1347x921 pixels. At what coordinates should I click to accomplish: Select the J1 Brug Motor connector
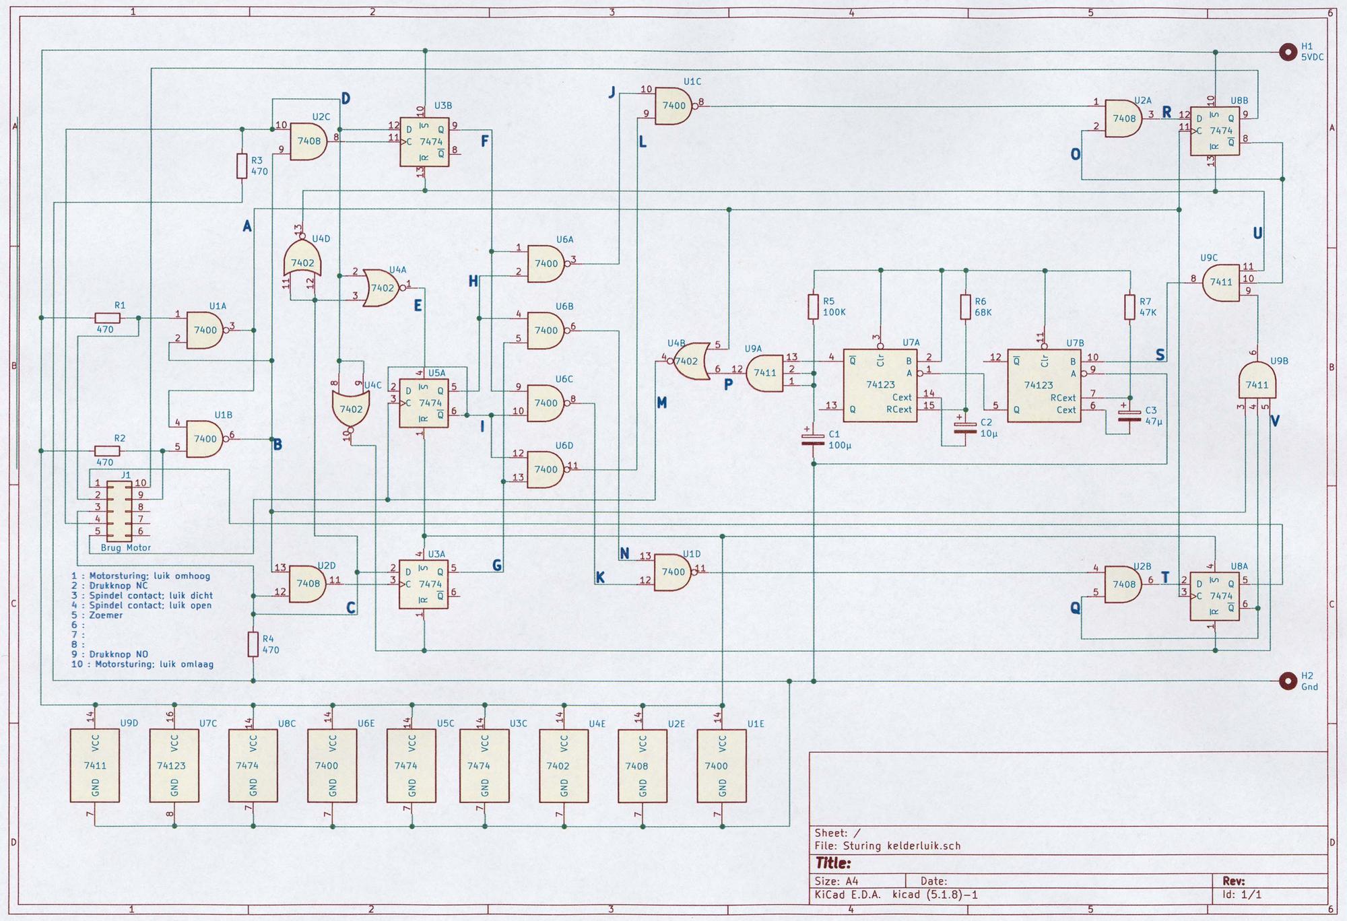[x=119, y=512]
